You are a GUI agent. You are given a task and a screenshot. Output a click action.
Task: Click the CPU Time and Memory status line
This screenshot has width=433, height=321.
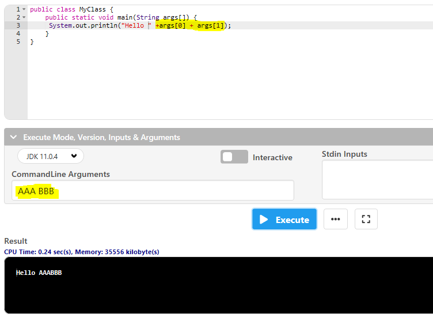81,252
